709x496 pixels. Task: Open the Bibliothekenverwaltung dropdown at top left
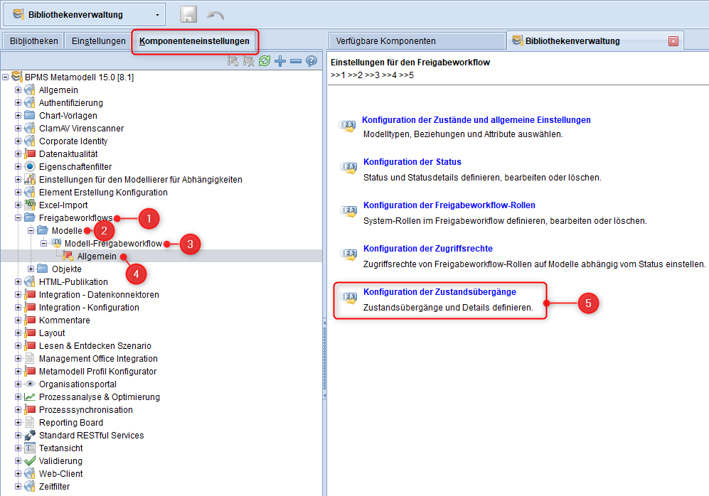coord(85,14)
